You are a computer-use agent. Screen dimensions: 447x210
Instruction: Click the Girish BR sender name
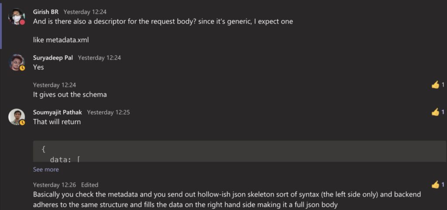point(45,12)
